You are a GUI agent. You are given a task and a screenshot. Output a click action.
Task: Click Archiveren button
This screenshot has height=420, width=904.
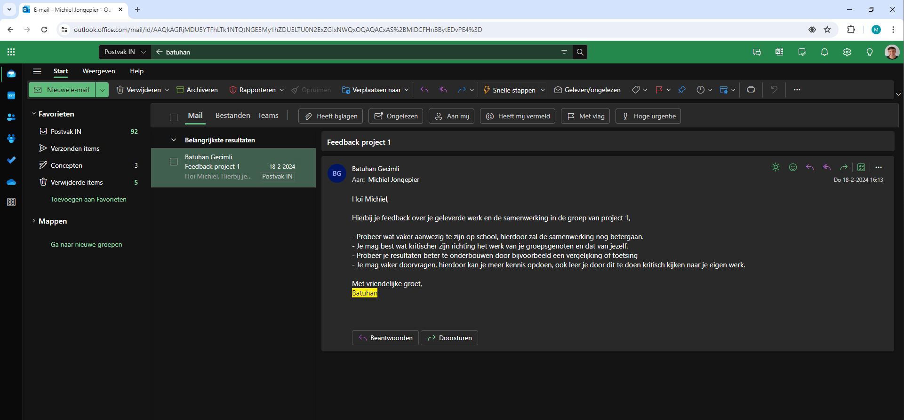[197, 90]
